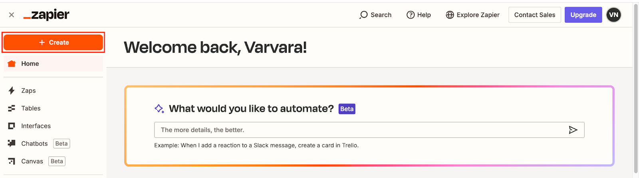Click the sparkle AI icon beside heading
639x178 pixels.
(159, 108)
